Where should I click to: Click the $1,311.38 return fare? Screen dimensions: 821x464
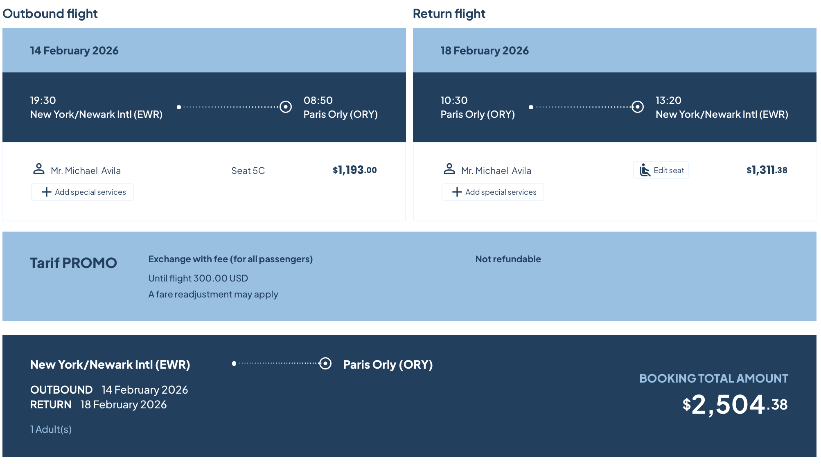coord(767,170)
